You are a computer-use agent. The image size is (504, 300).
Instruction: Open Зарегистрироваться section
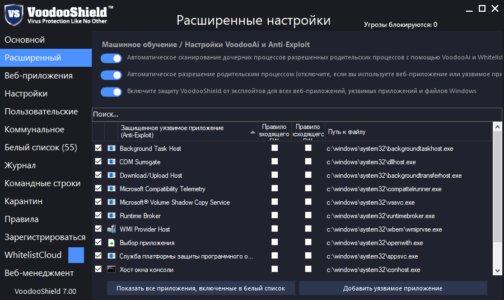point(46,237)
